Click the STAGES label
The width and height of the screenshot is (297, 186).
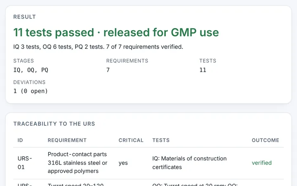tap(24, 61)
